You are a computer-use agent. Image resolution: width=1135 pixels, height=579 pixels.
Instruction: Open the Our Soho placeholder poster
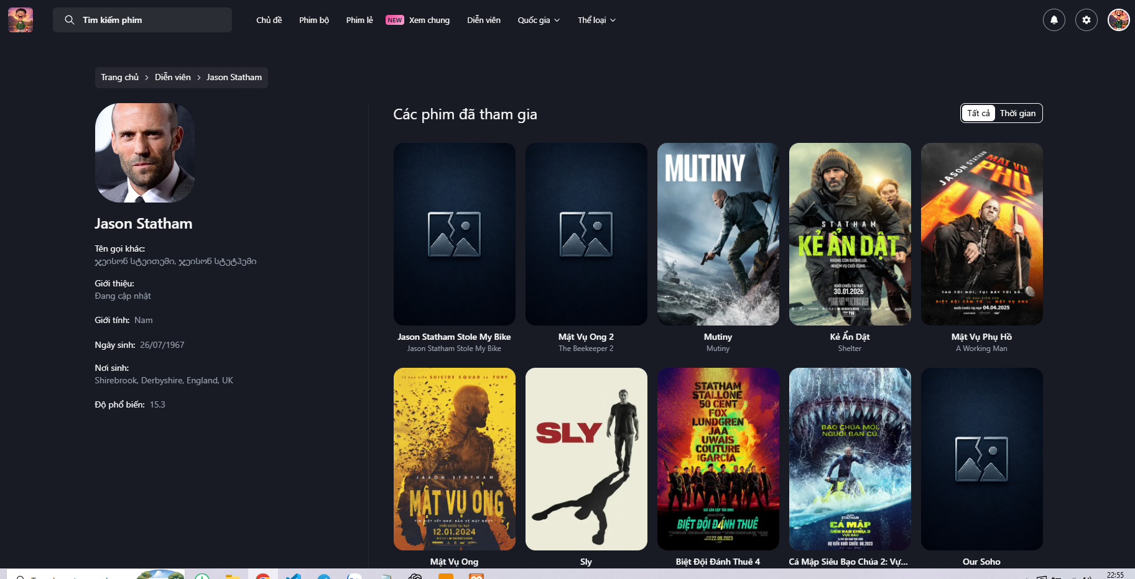[x=982, y=459]
